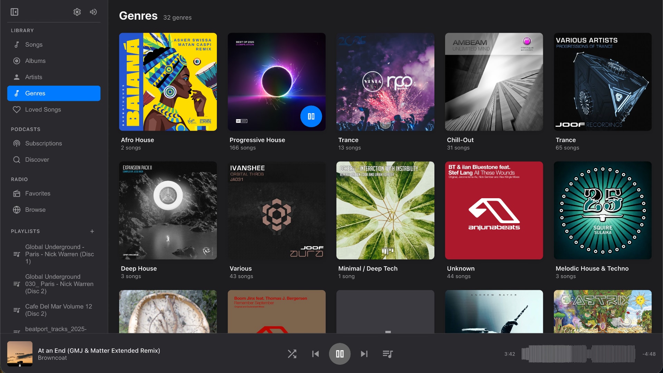Collapse the sidebar panel icon
663x373 pixels.
15,12
